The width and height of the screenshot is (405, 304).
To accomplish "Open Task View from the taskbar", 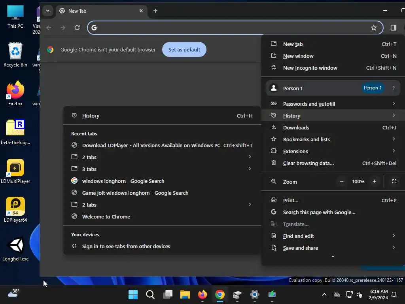I will pos(168,294).
